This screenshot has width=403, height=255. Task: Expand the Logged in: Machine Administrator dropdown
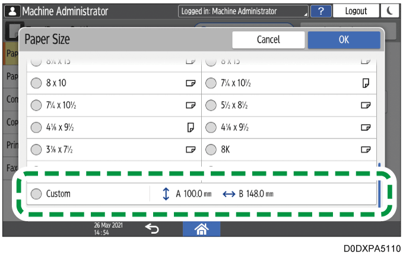click(243, 11)
